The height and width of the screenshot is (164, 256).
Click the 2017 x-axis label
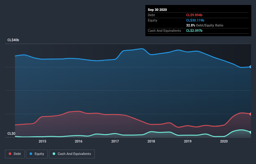(x=115, y=141)
